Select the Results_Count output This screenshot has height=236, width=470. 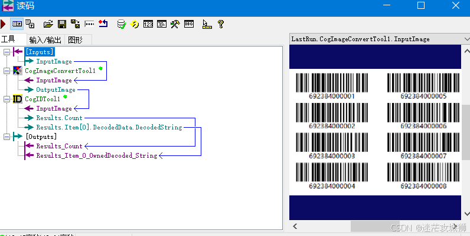tap(60, 146)
